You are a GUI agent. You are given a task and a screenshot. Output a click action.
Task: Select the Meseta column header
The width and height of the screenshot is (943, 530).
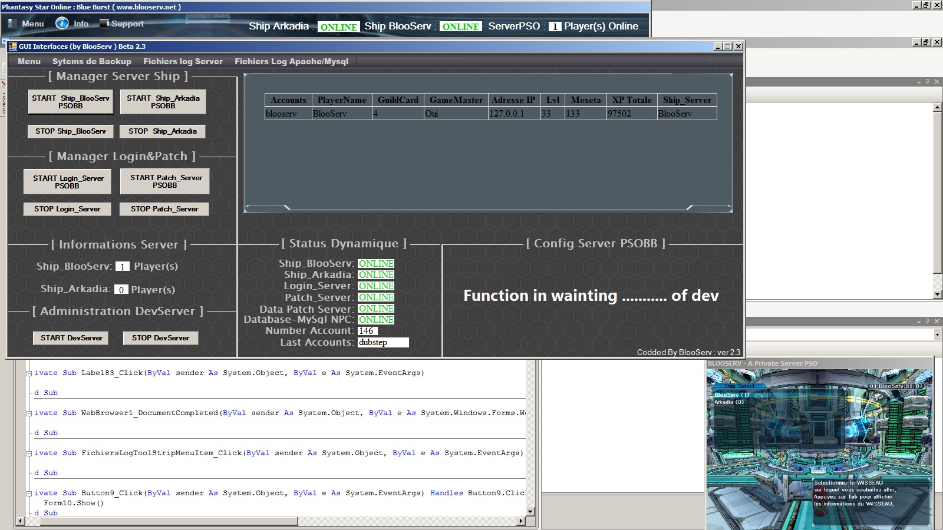click(586, 100)
